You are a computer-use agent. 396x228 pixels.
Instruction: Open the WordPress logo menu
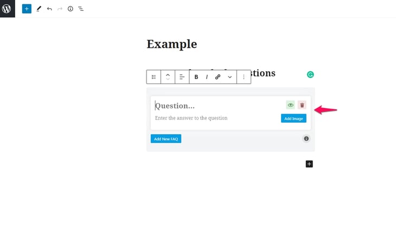tap(8, 9)
